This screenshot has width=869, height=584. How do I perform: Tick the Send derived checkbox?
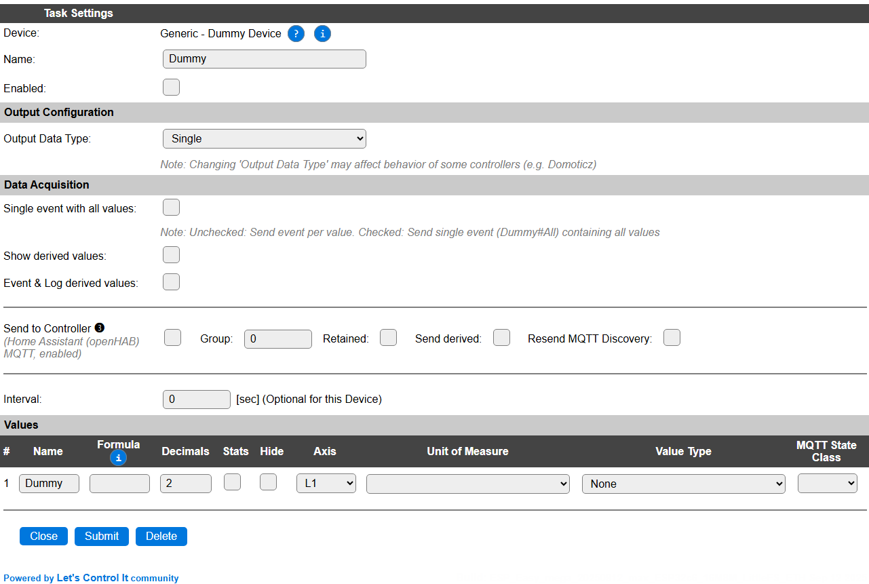(x=501, y=338)
